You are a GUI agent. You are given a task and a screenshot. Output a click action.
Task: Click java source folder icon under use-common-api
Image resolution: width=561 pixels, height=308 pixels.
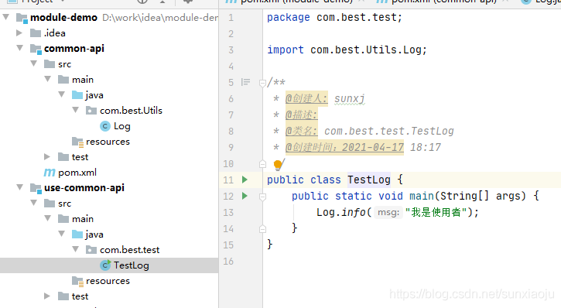(77, 234)
